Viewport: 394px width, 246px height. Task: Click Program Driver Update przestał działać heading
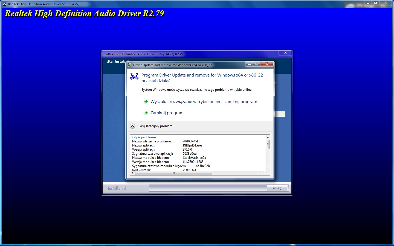[x=202, y=78]
